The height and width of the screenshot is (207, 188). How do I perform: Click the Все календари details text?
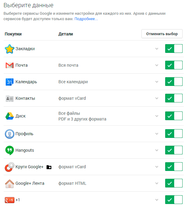point(73,82)
